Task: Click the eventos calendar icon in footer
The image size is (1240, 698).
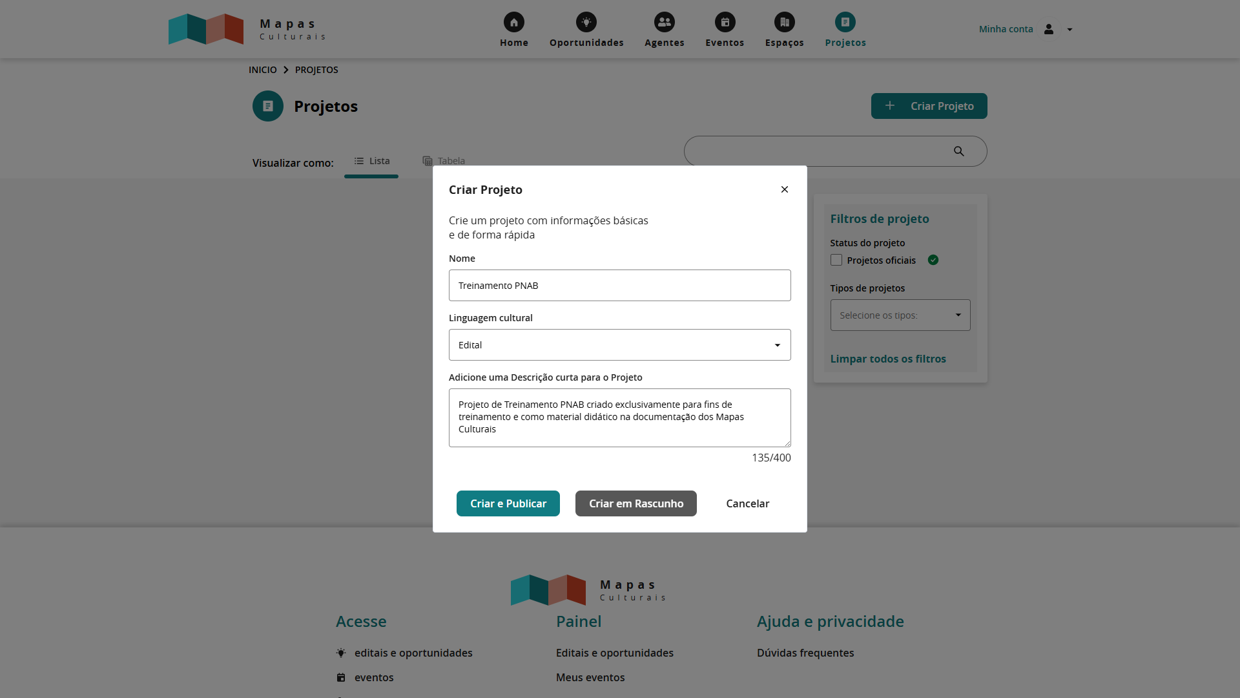Action: click(341, 677)
